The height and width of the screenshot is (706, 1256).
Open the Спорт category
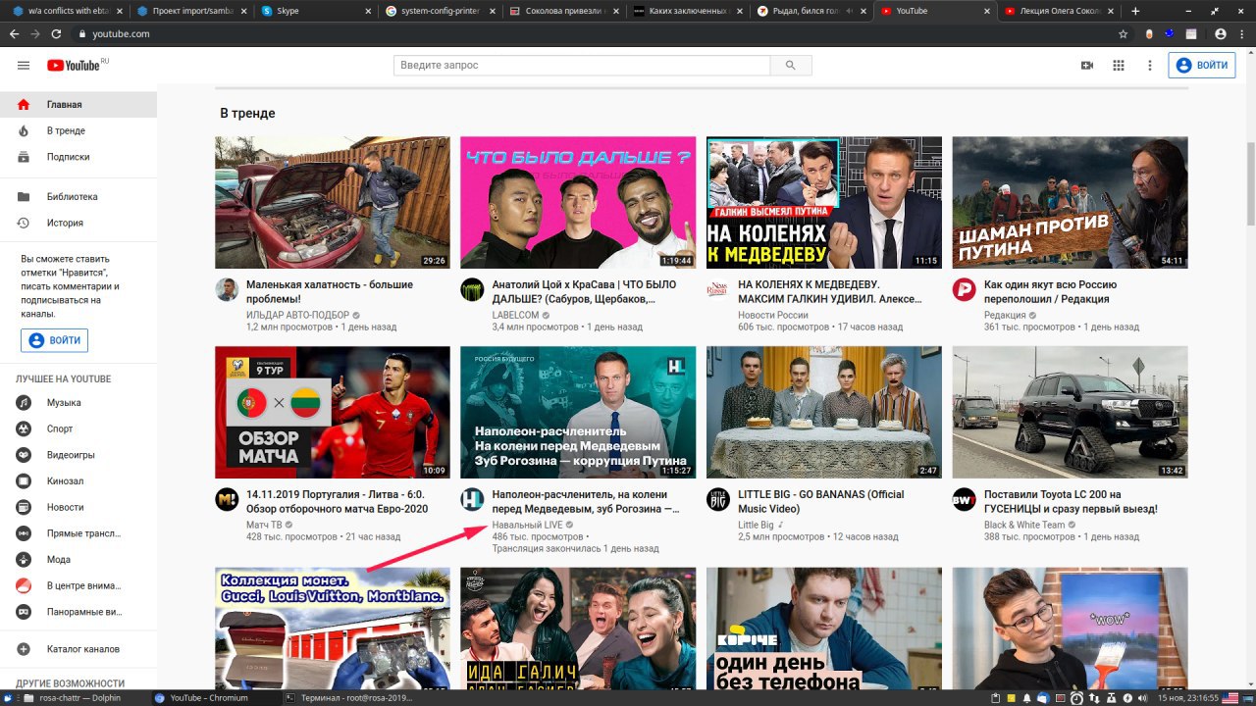coord(78,429)
